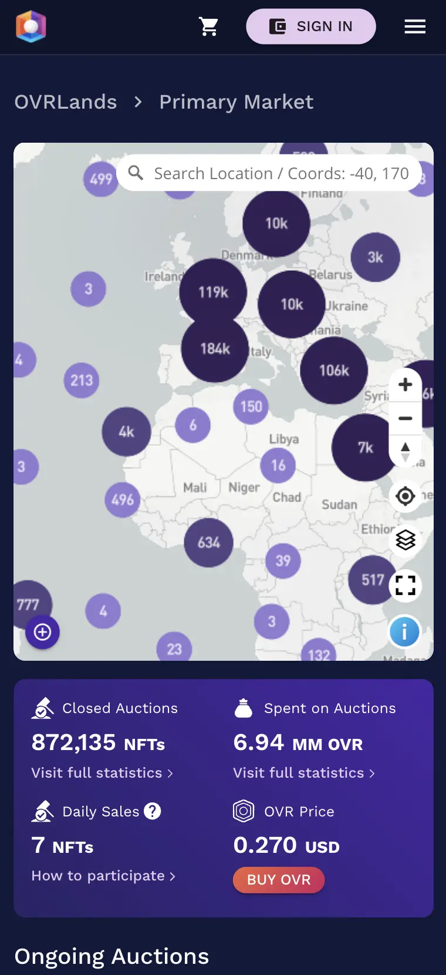Zoom in on the map
446x975 pixels.
point(405,385)
